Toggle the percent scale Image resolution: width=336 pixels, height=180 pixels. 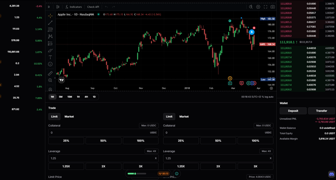tap(262, 97)
